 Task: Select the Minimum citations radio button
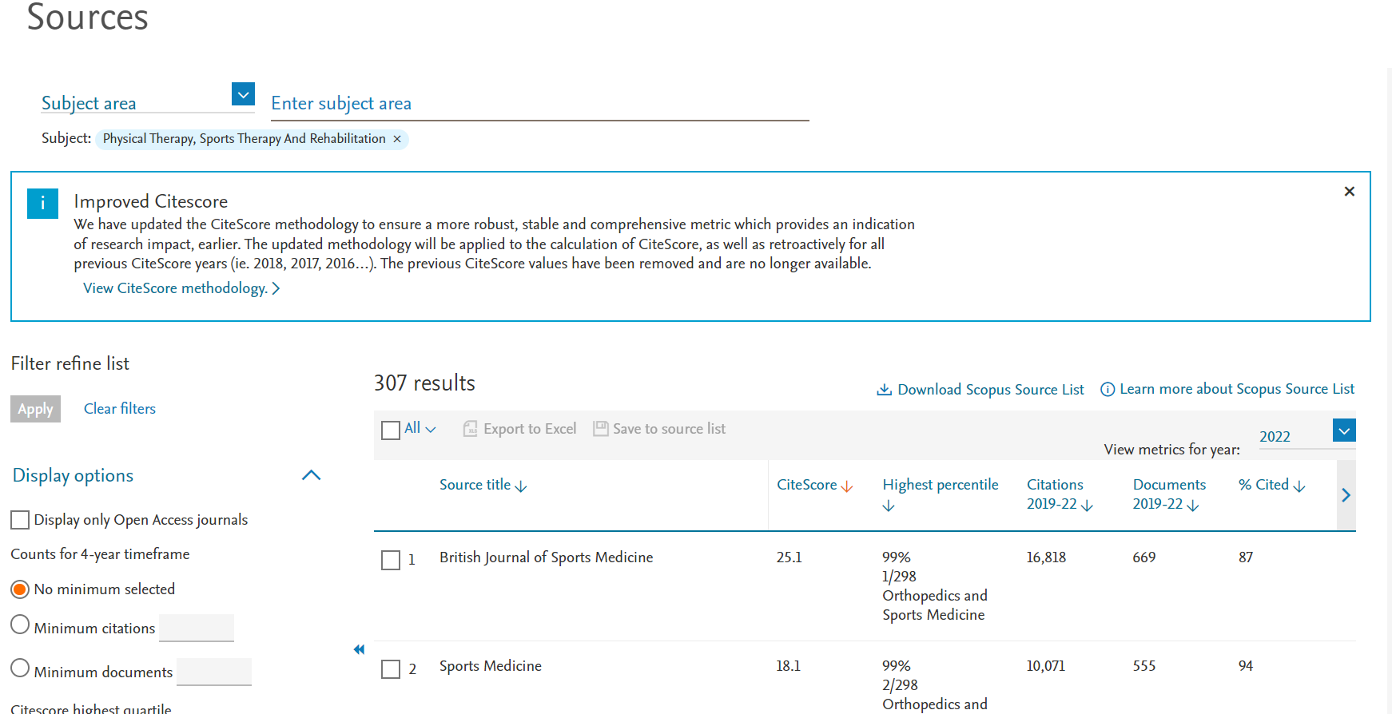[20, 625]
